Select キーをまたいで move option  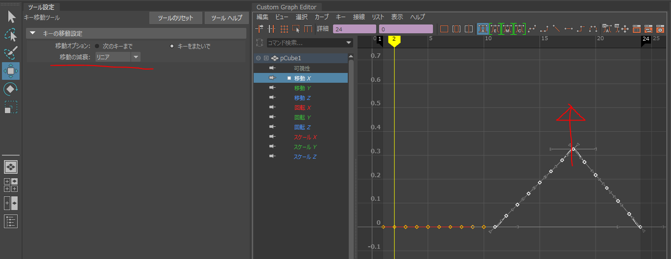pyautogui.click(x=172, y=46)
